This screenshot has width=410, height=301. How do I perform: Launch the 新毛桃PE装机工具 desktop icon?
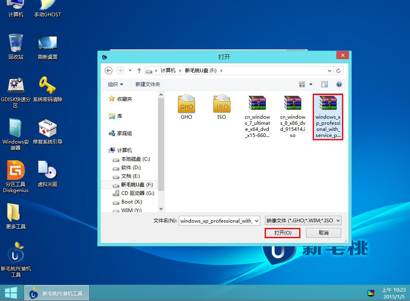[16, 260]
